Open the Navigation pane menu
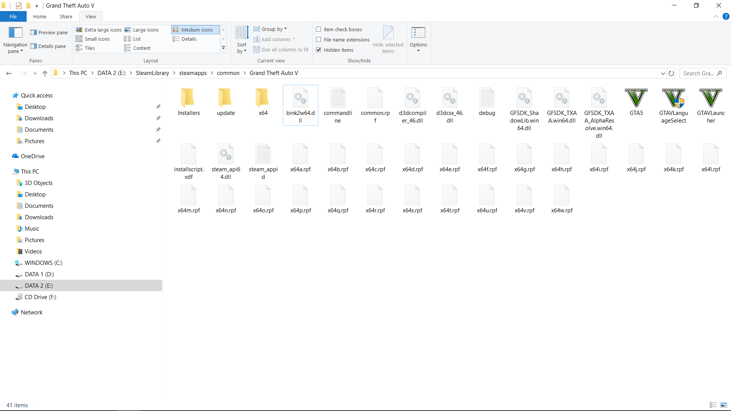The height and width of the screenshot is (411, 731). pos(15,40)
